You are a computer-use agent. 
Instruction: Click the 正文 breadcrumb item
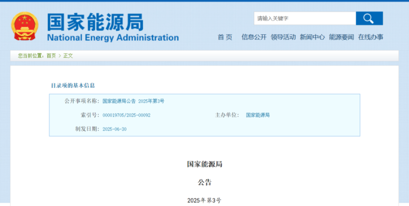pos(68,56)
